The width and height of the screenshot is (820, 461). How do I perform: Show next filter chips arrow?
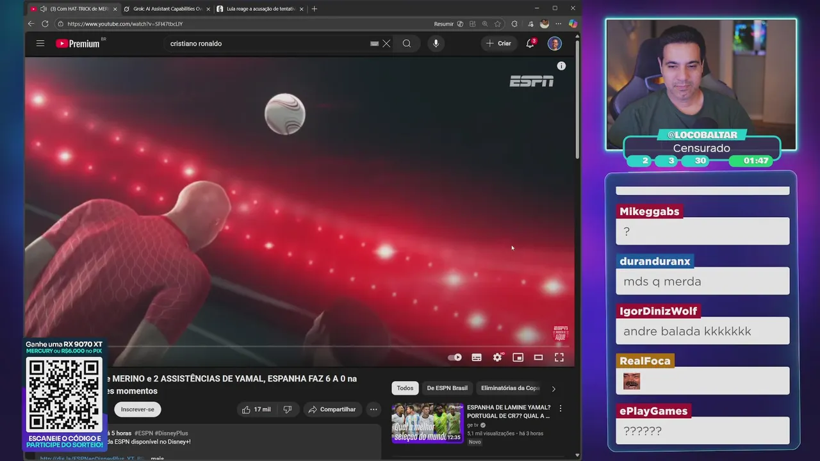pyautogui.click(x=553, y=388)
